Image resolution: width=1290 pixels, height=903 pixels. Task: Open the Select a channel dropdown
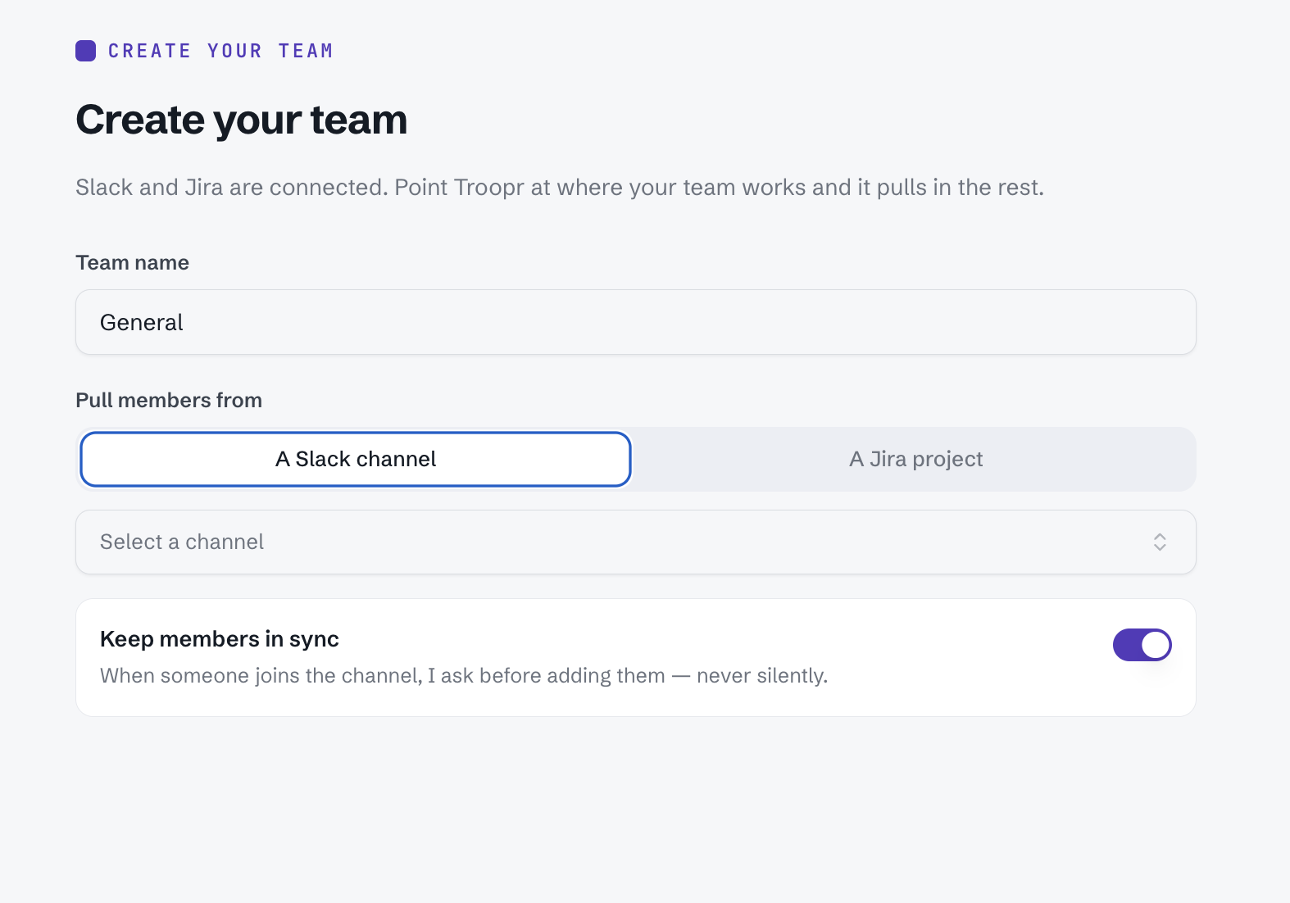pyautogui.click(x=635, y=542)
